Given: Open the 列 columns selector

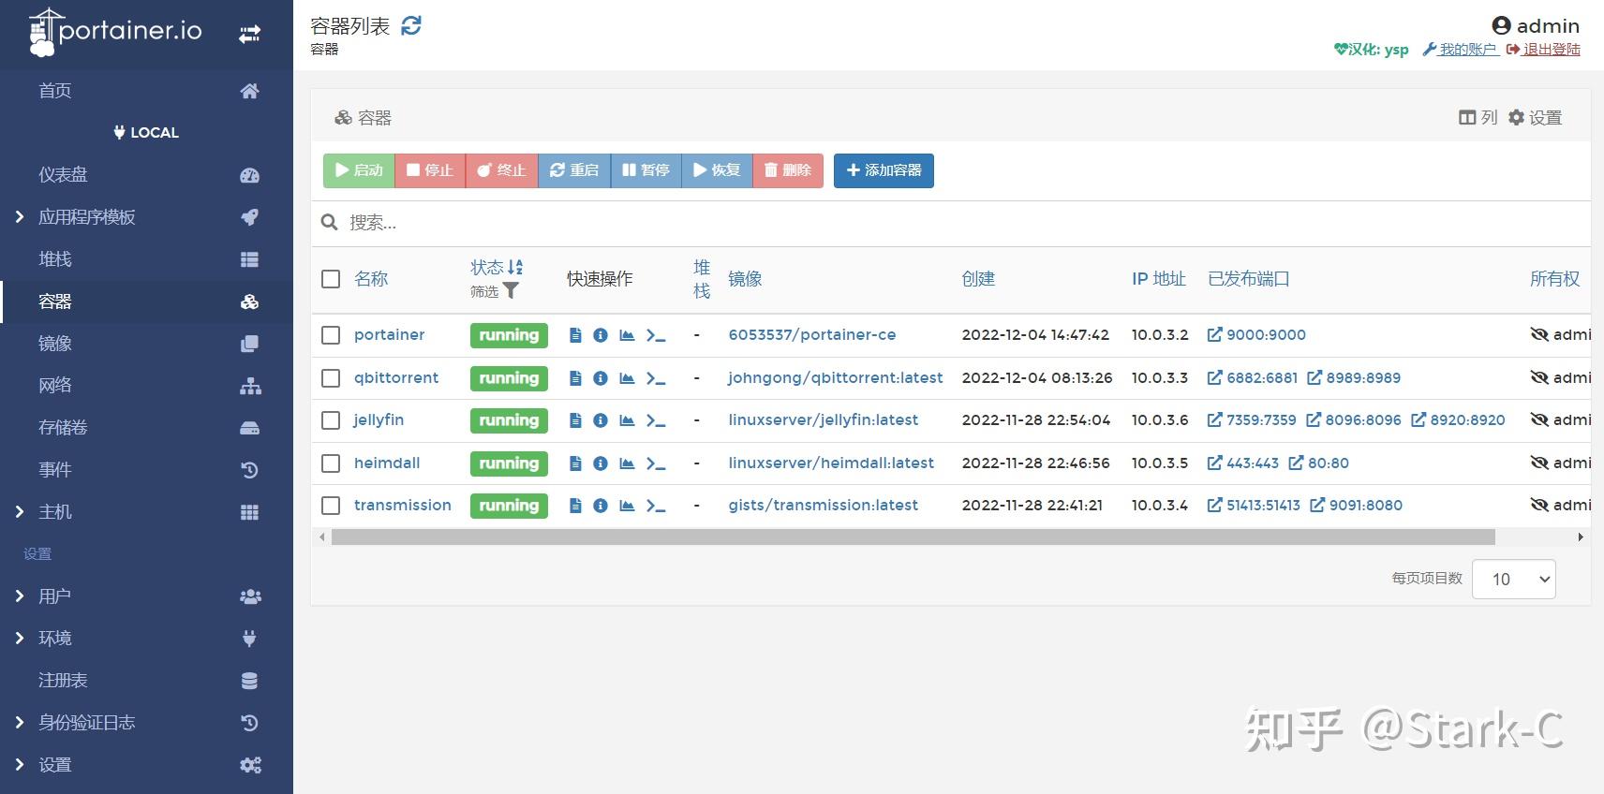Looking at the screenshot, I should (1478, 118).
